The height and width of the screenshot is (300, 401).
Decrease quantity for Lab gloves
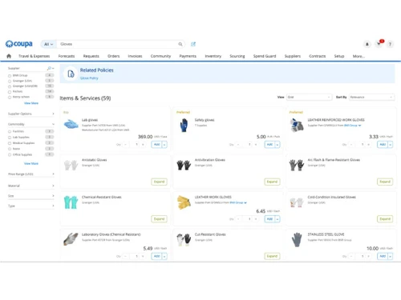pyautogui.click(x=125, y=145)
